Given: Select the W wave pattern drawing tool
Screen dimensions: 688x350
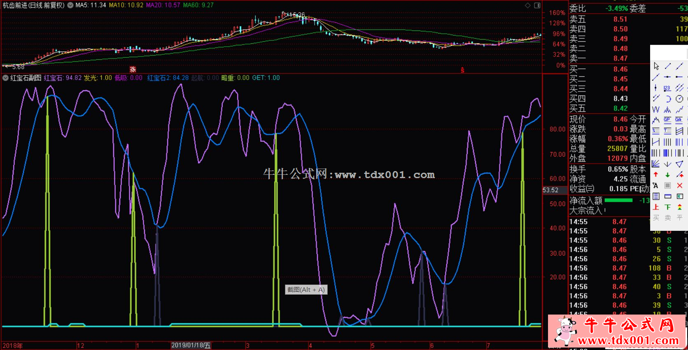Looking at the screenshot, I should click(656, 110).
